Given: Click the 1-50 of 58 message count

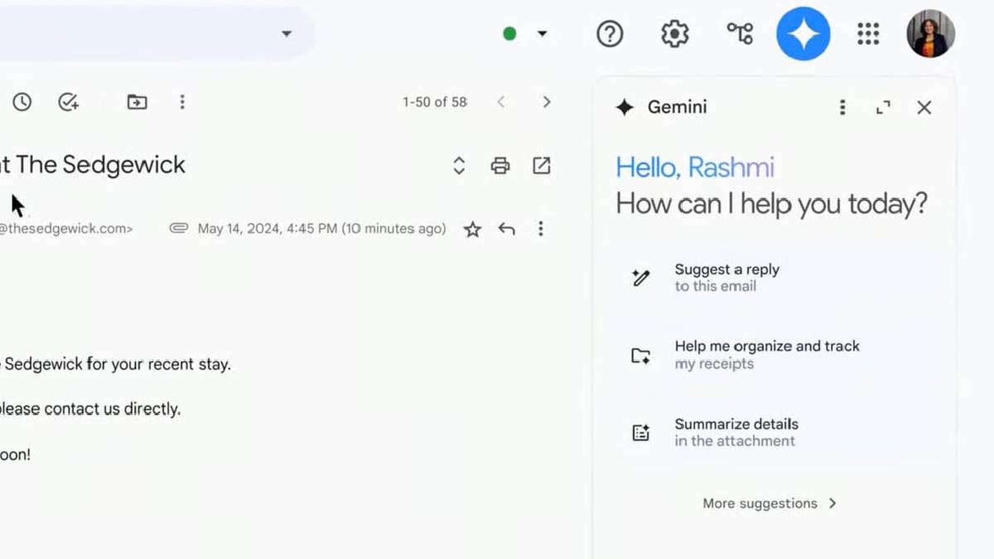Looking at the screenshot, I should 435,102.
